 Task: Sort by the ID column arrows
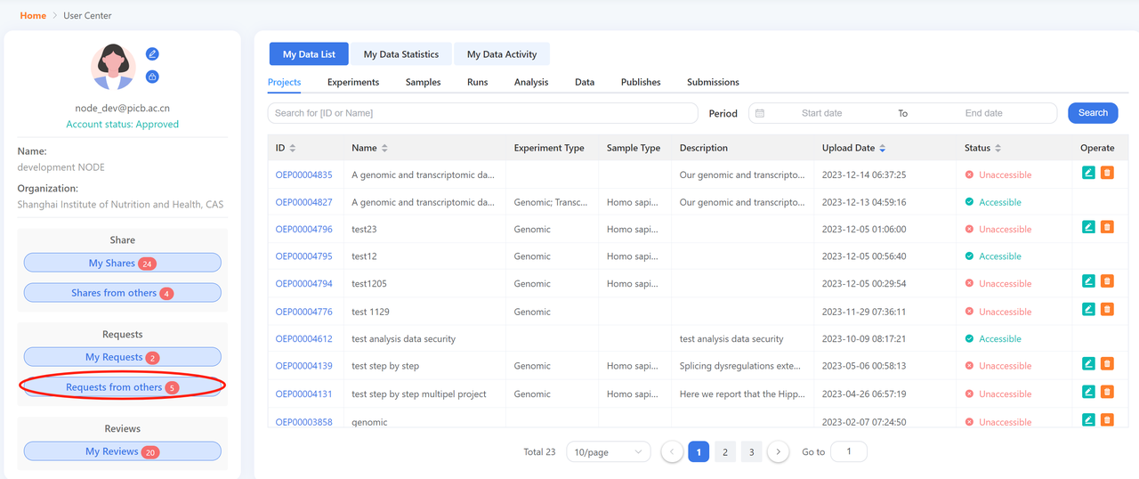coord(293,148)
